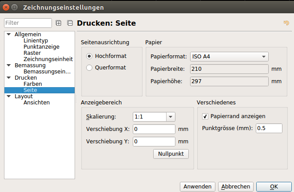Screen dimensions: 294x192
Task: Toggle Papierrand anzeigen checkbox
Action: click(x=205, y=116)
